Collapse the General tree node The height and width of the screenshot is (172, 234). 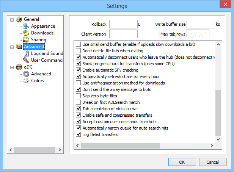click(x=12, y=20)
